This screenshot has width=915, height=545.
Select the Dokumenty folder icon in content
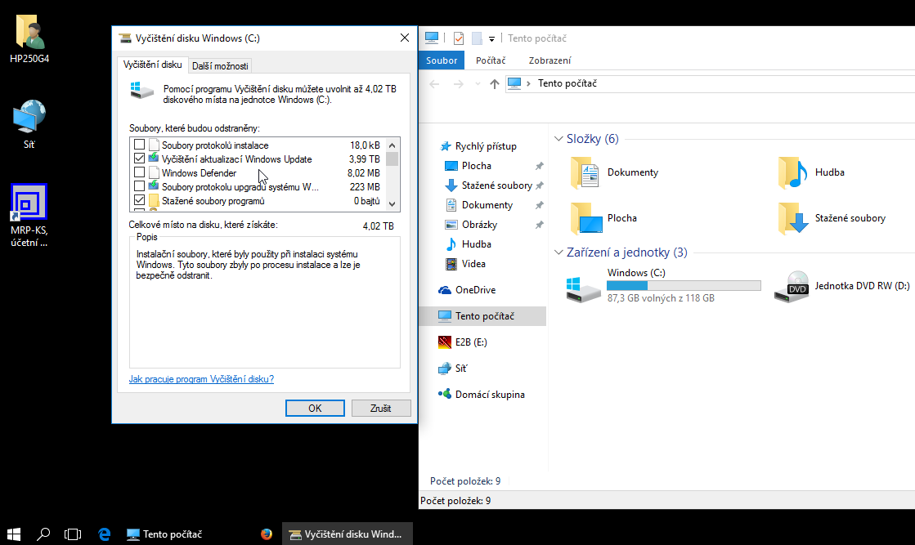coord(584,172)
